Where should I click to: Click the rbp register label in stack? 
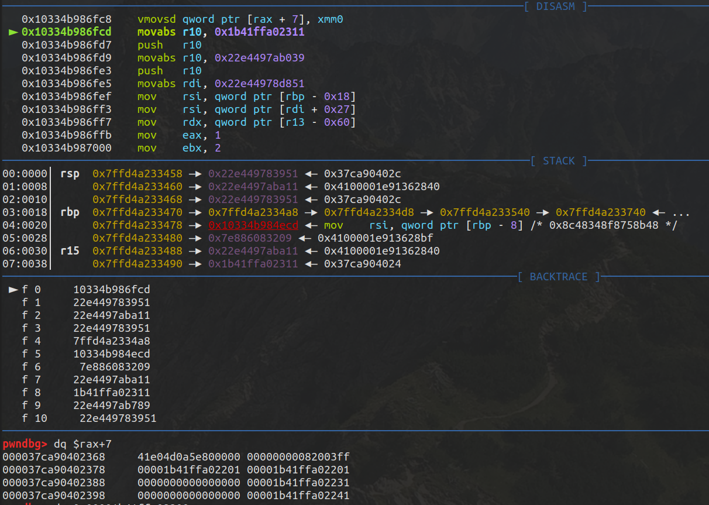[x=70, y=212]
